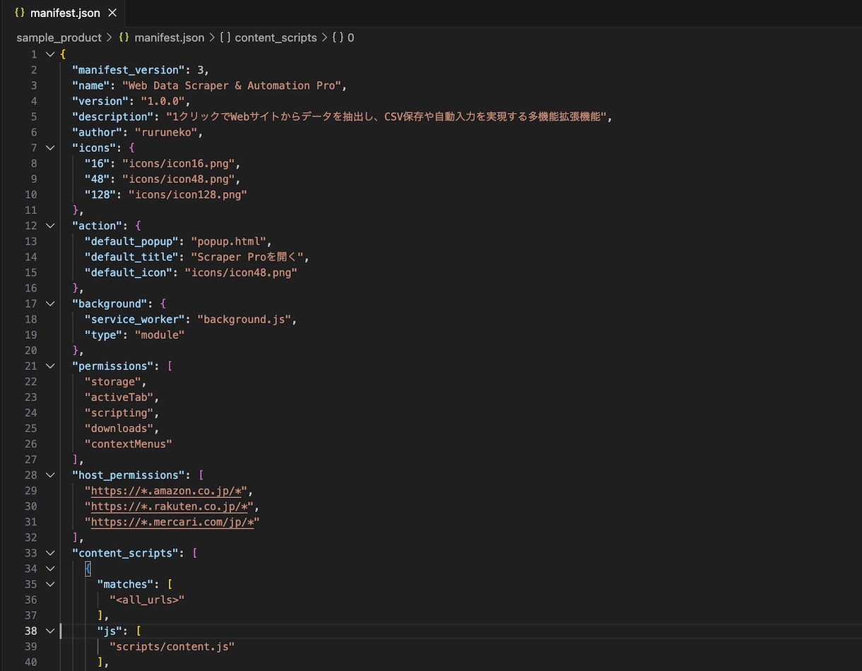Click the "contextMenus" permission entry
Screen dimensions: 862x671
129,444
